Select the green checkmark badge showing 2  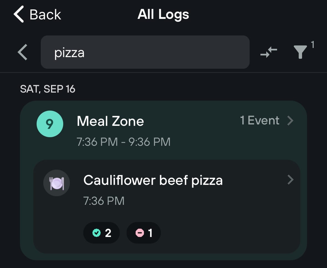[x=102, y=233]
